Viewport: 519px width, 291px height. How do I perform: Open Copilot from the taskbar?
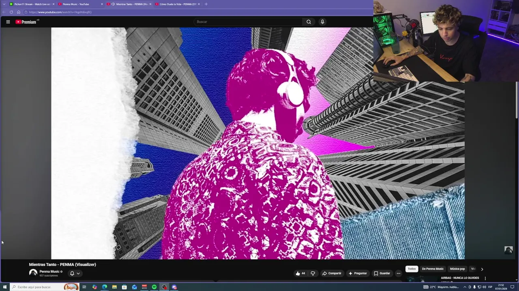(94, 287)
